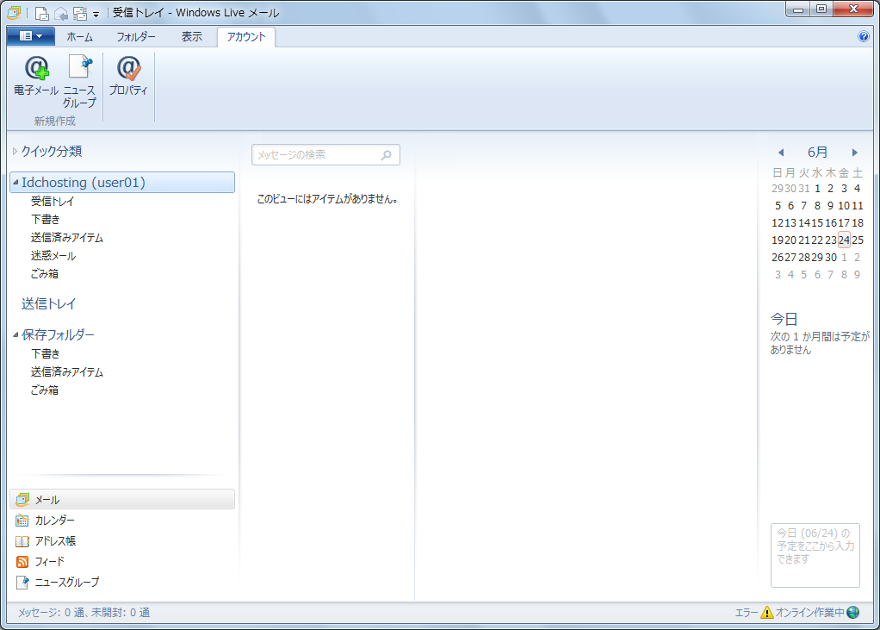880x630 pixels.
Task: Click the error warning triangle icon
Action: [766, 612]
